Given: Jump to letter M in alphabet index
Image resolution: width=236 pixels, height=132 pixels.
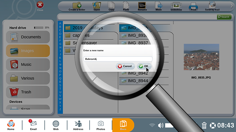Looking at the screenshot, I should click(60, 65).
